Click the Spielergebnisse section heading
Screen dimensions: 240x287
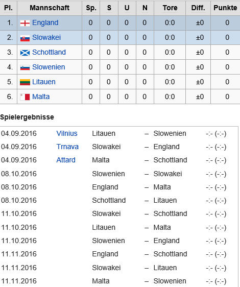coord(27,117)
